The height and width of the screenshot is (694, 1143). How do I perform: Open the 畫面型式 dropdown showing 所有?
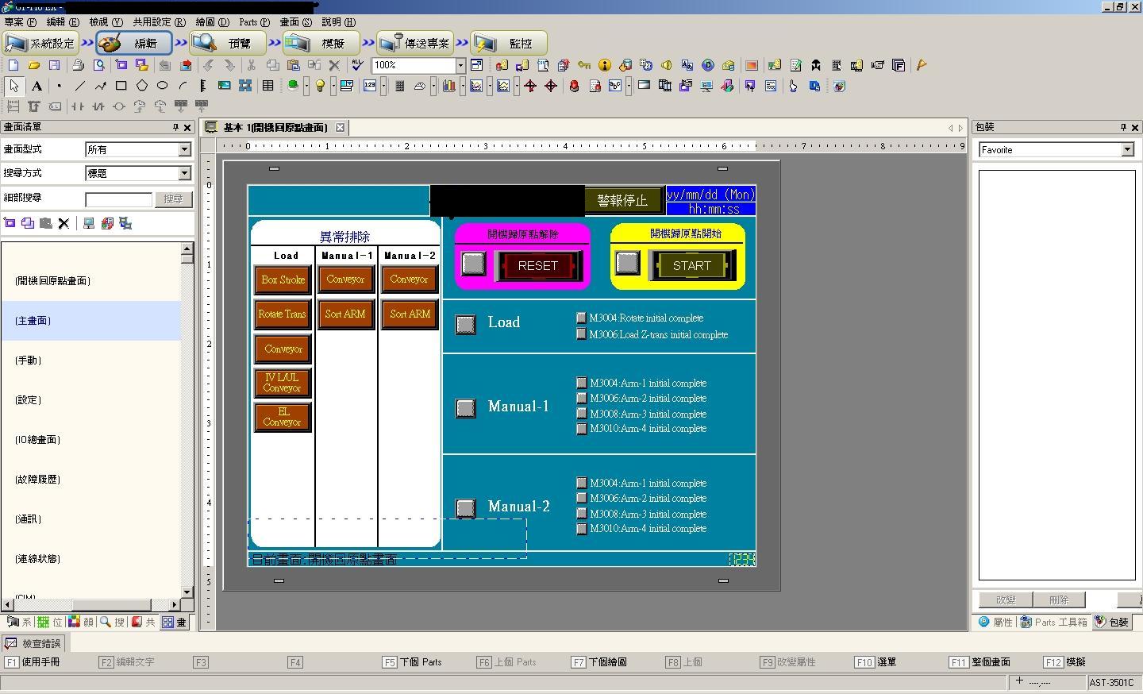[184, 149]
